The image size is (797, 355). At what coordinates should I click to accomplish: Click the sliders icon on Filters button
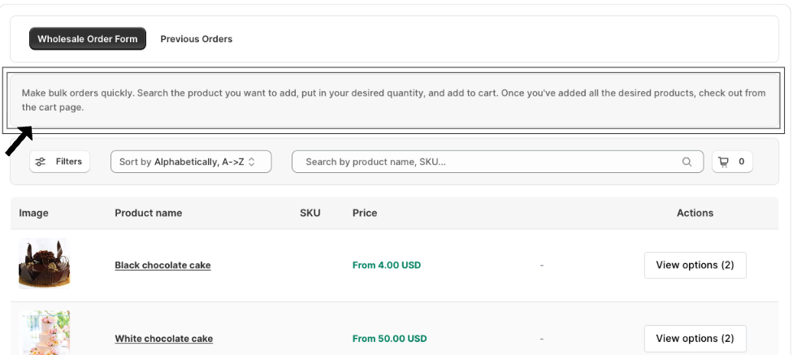(x=41, y=162)
